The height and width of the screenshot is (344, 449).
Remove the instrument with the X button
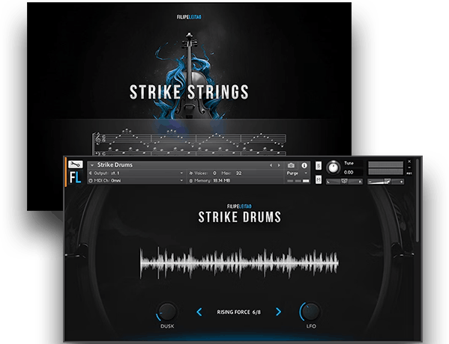tap(409, 162)
